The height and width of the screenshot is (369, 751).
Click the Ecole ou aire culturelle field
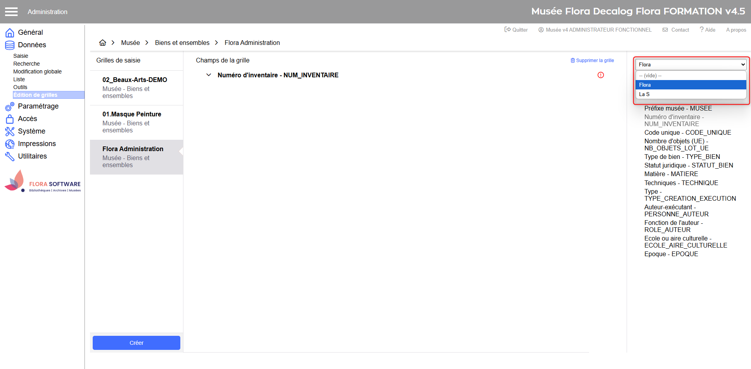point(686,242)
